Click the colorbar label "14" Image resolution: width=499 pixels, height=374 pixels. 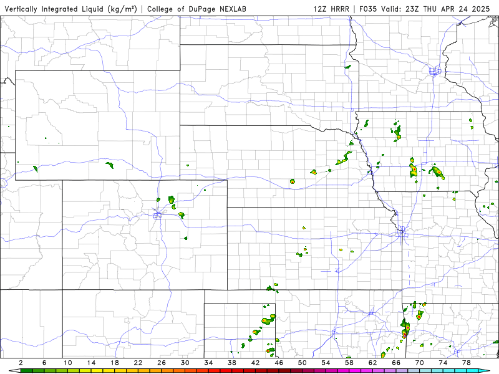pos(91,363)
